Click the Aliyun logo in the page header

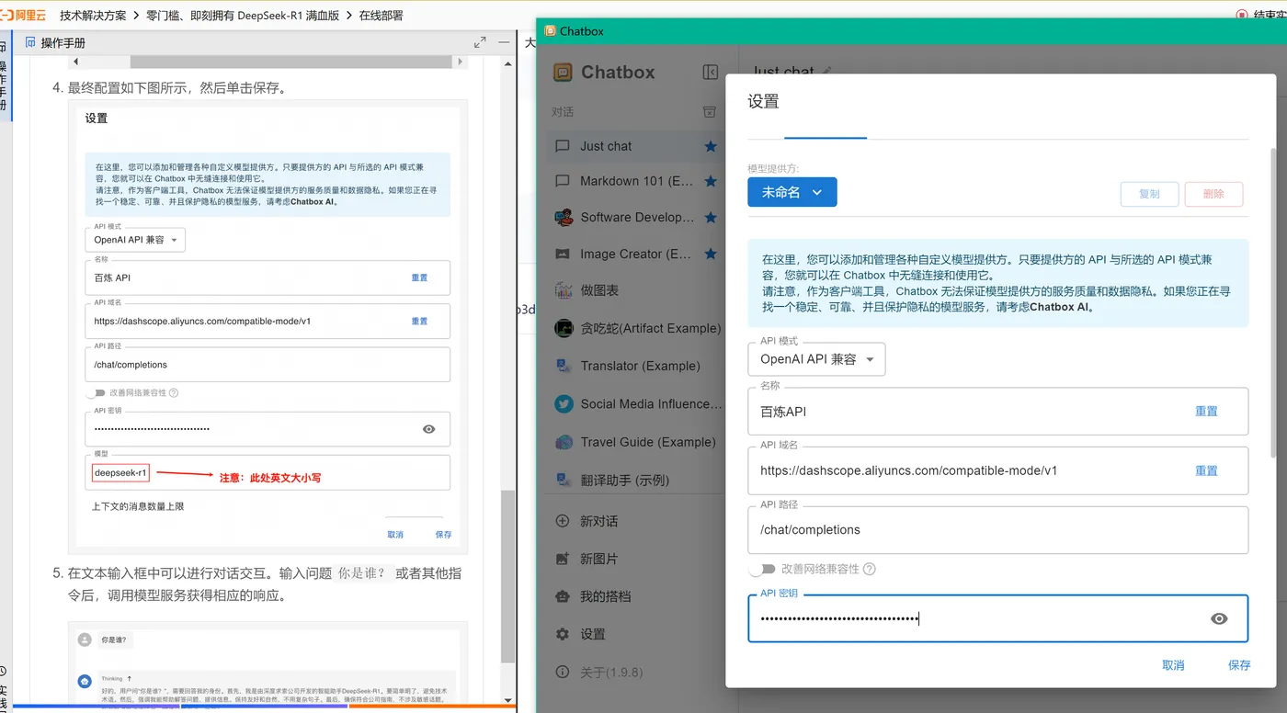tap(23, 15)
